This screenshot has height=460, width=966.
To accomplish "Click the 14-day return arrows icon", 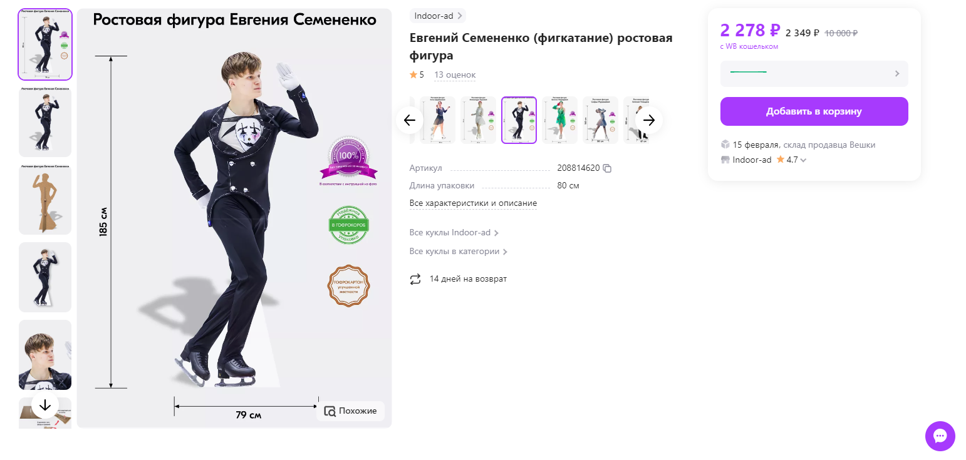I will [415, 279].
